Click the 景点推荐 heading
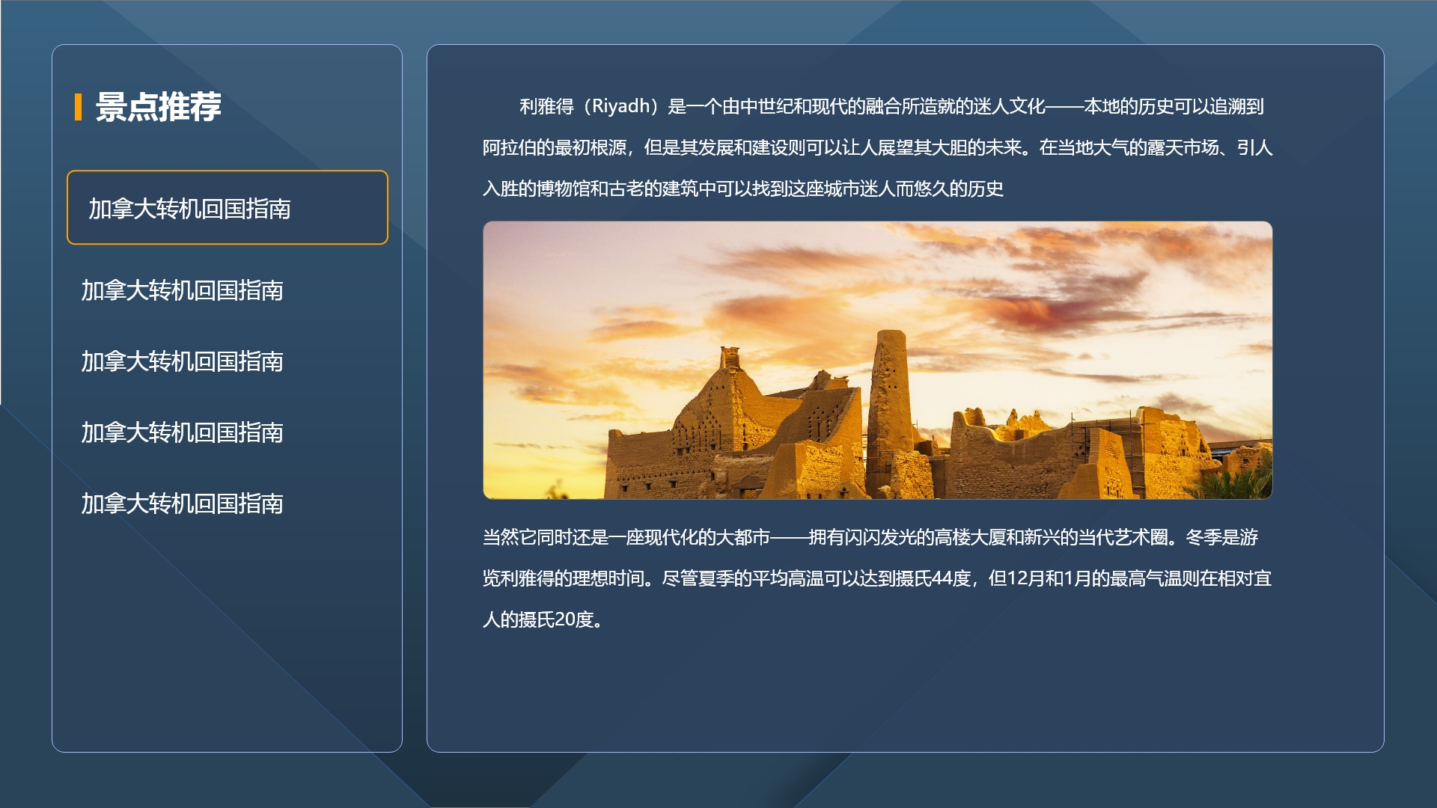This screenshot has height=808, width=1437. pos(158,107)
